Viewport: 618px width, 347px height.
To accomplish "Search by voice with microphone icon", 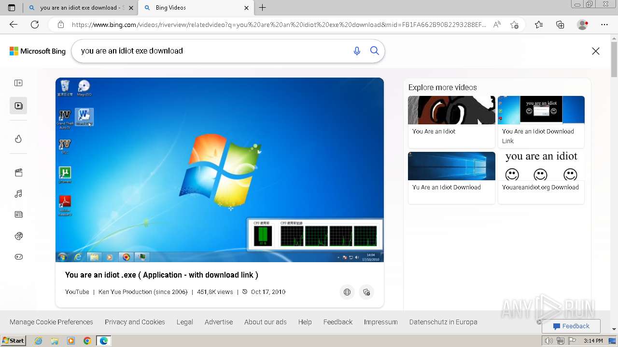I will pyautogui.click(x=357, y=51).
